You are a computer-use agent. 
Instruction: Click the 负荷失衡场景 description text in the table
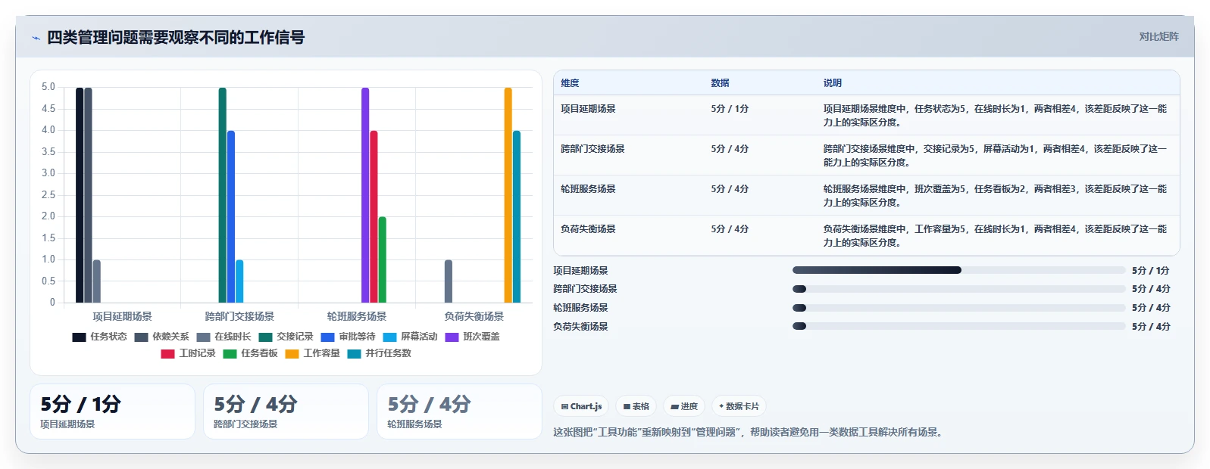[x=995, y=236]
